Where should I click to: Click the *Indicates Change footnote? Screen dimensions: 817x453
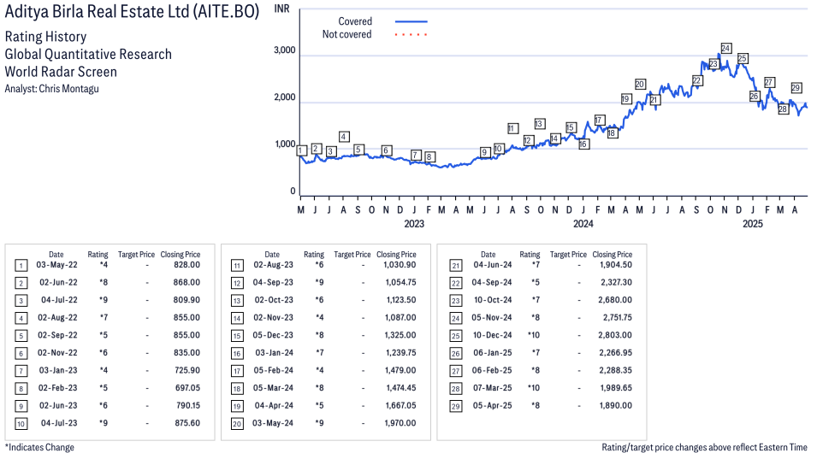click(39, 447)
